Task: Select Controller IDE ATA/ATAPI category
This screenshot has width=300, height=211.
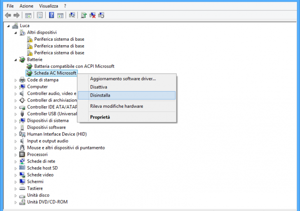Action: tap(52, 107)
